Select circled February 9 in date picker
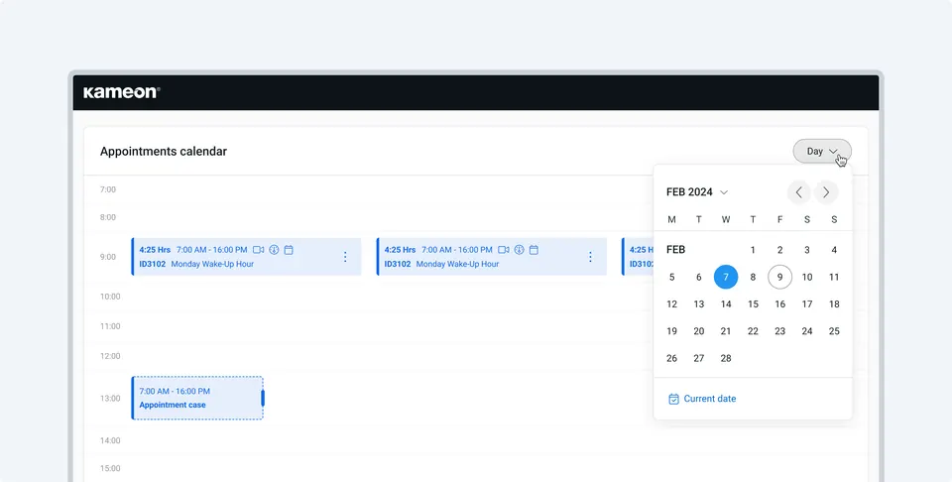952x482 pixels. pos(780,277)
